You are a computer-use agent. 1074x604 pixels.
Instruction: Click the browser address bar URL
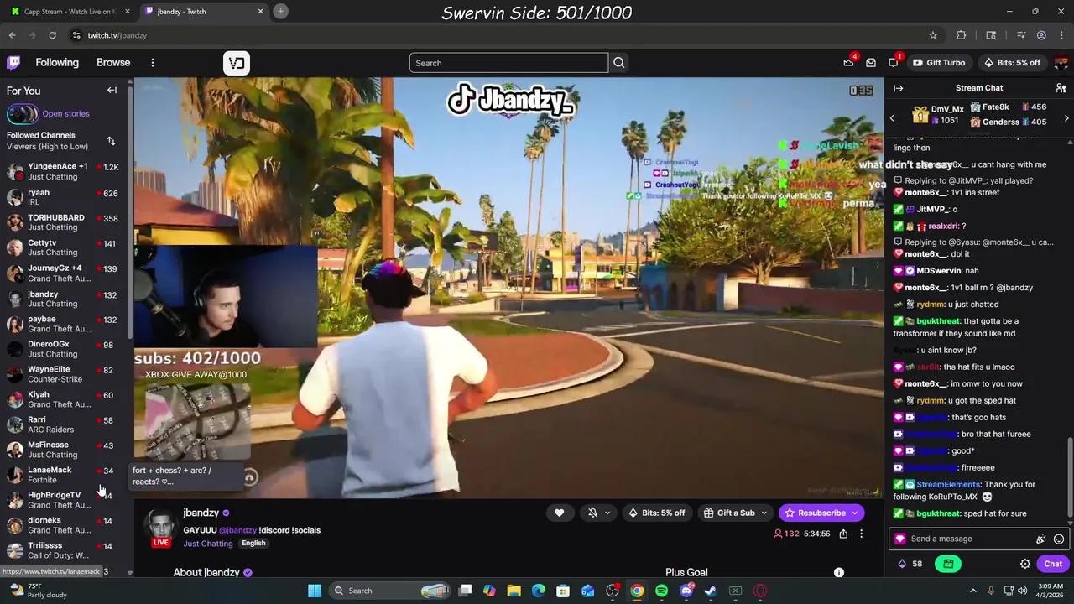117,35
